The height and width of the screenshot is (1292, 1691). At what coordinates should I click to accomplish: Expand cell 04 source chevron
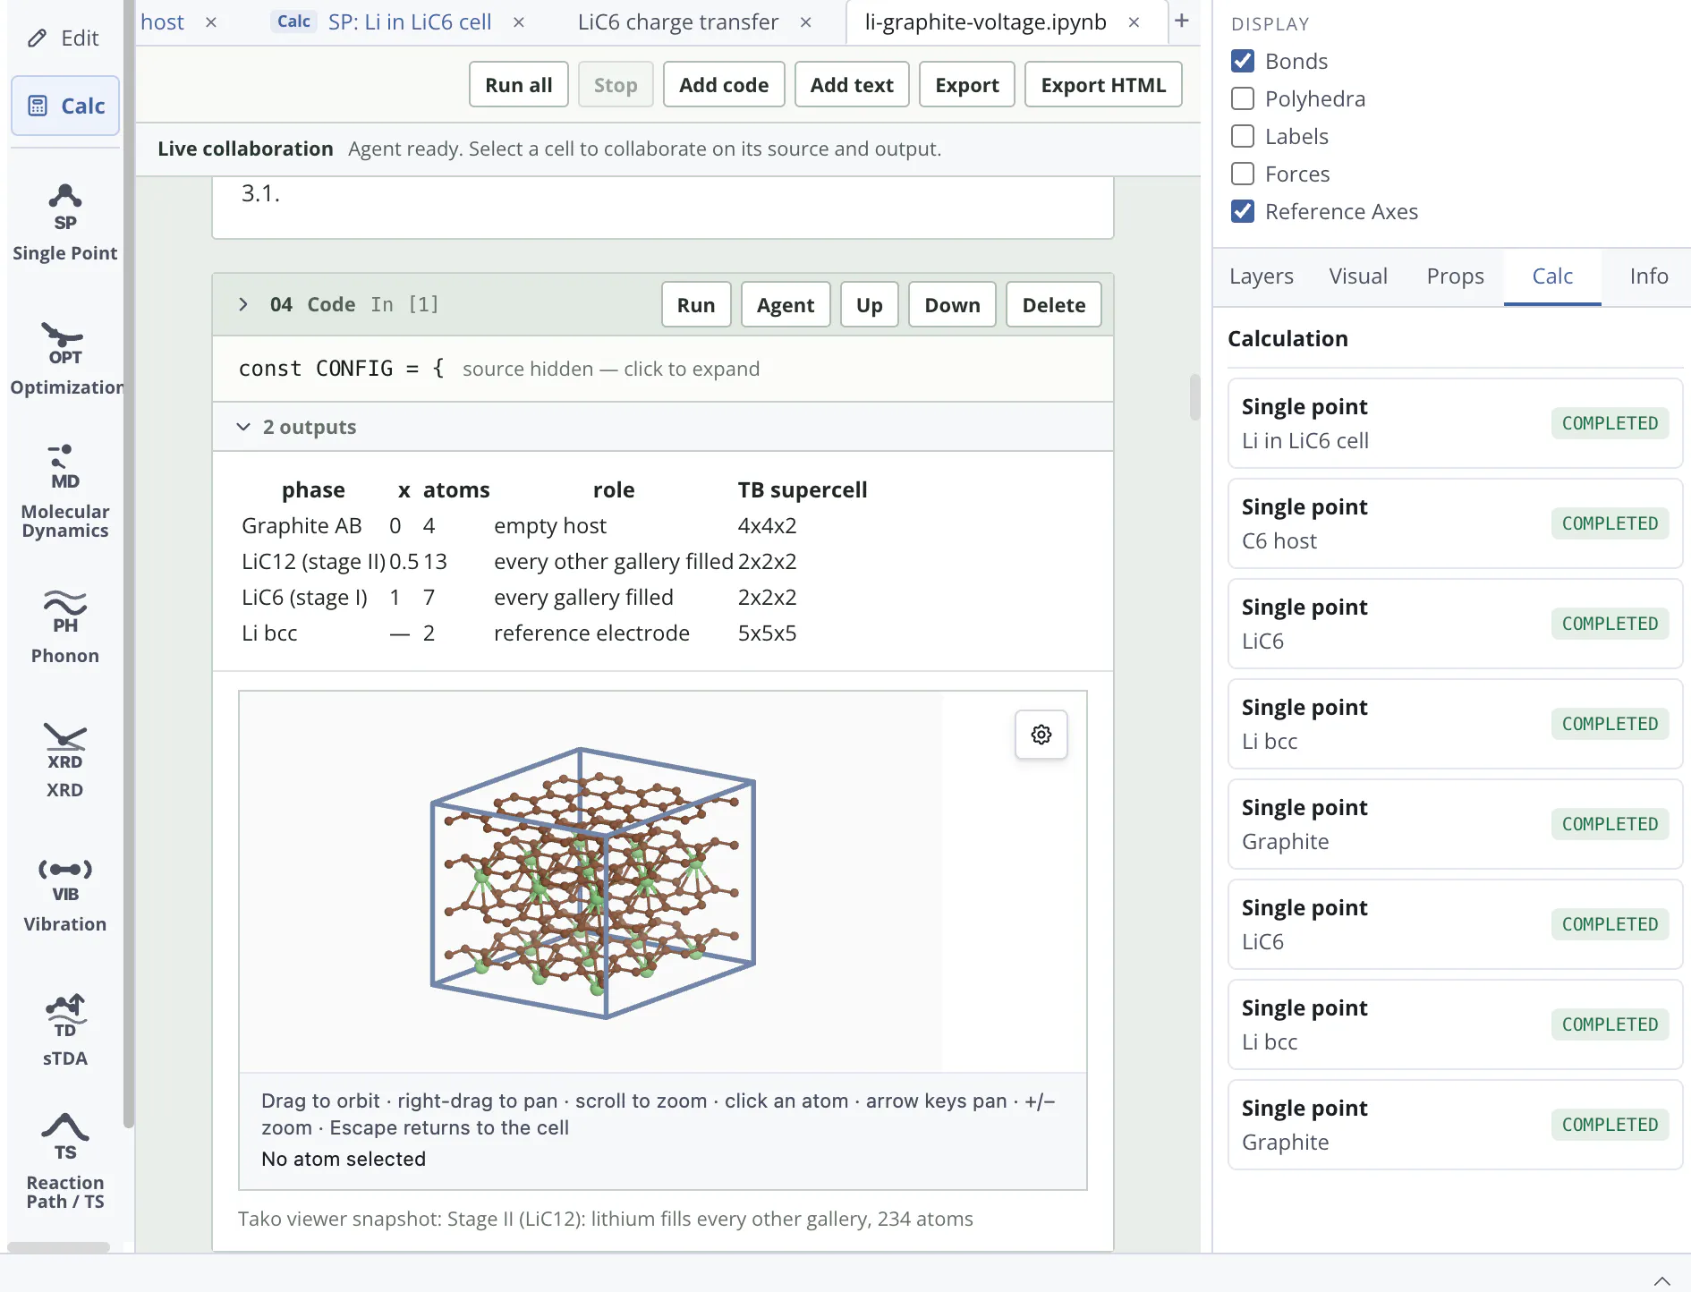243,304
